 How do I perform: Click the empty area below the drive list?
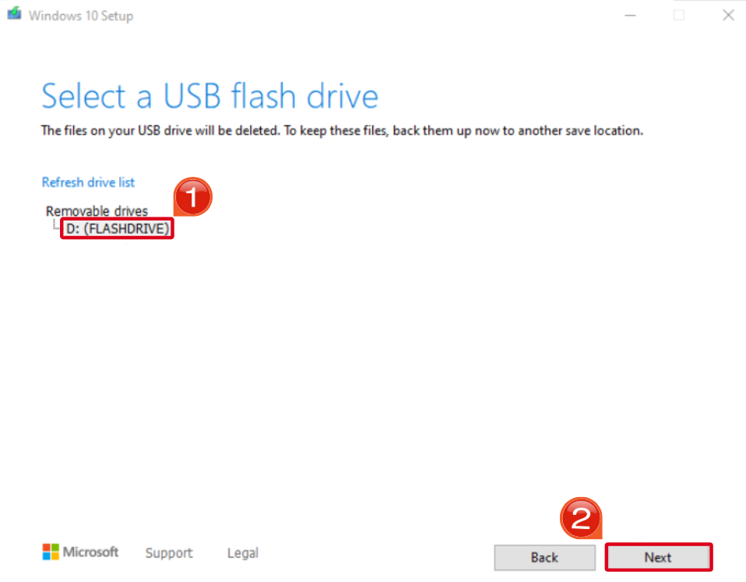pos(311,351)
